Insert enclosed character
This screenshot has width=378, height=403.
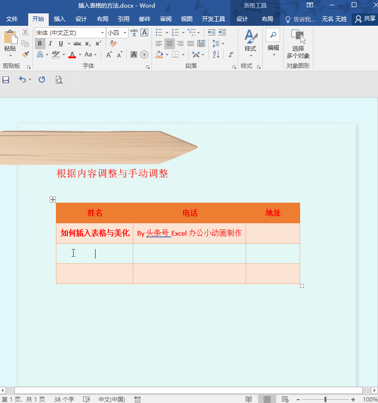pos(144,54)
